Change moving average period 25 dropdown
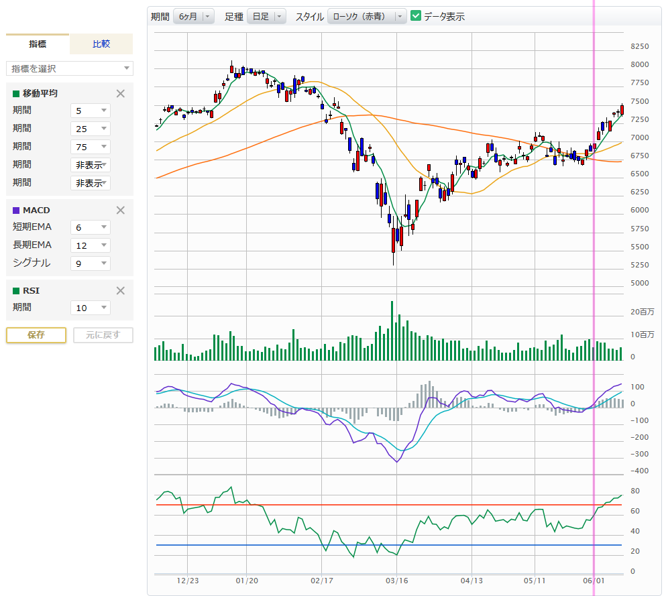The image size is (664, 596). [x=91, y=129]
